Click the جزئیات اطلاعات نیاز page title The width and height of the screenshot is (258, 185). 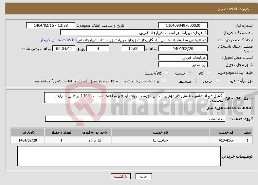pos(234,9)
